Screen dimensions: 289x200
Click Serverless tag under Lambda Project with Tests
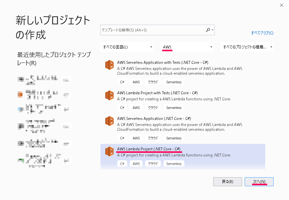click(x=174, y=108)
